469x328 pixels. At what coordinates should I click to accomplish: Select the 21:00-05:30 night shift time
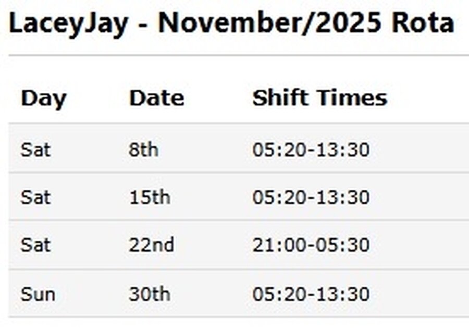click(x=311, y=245)
